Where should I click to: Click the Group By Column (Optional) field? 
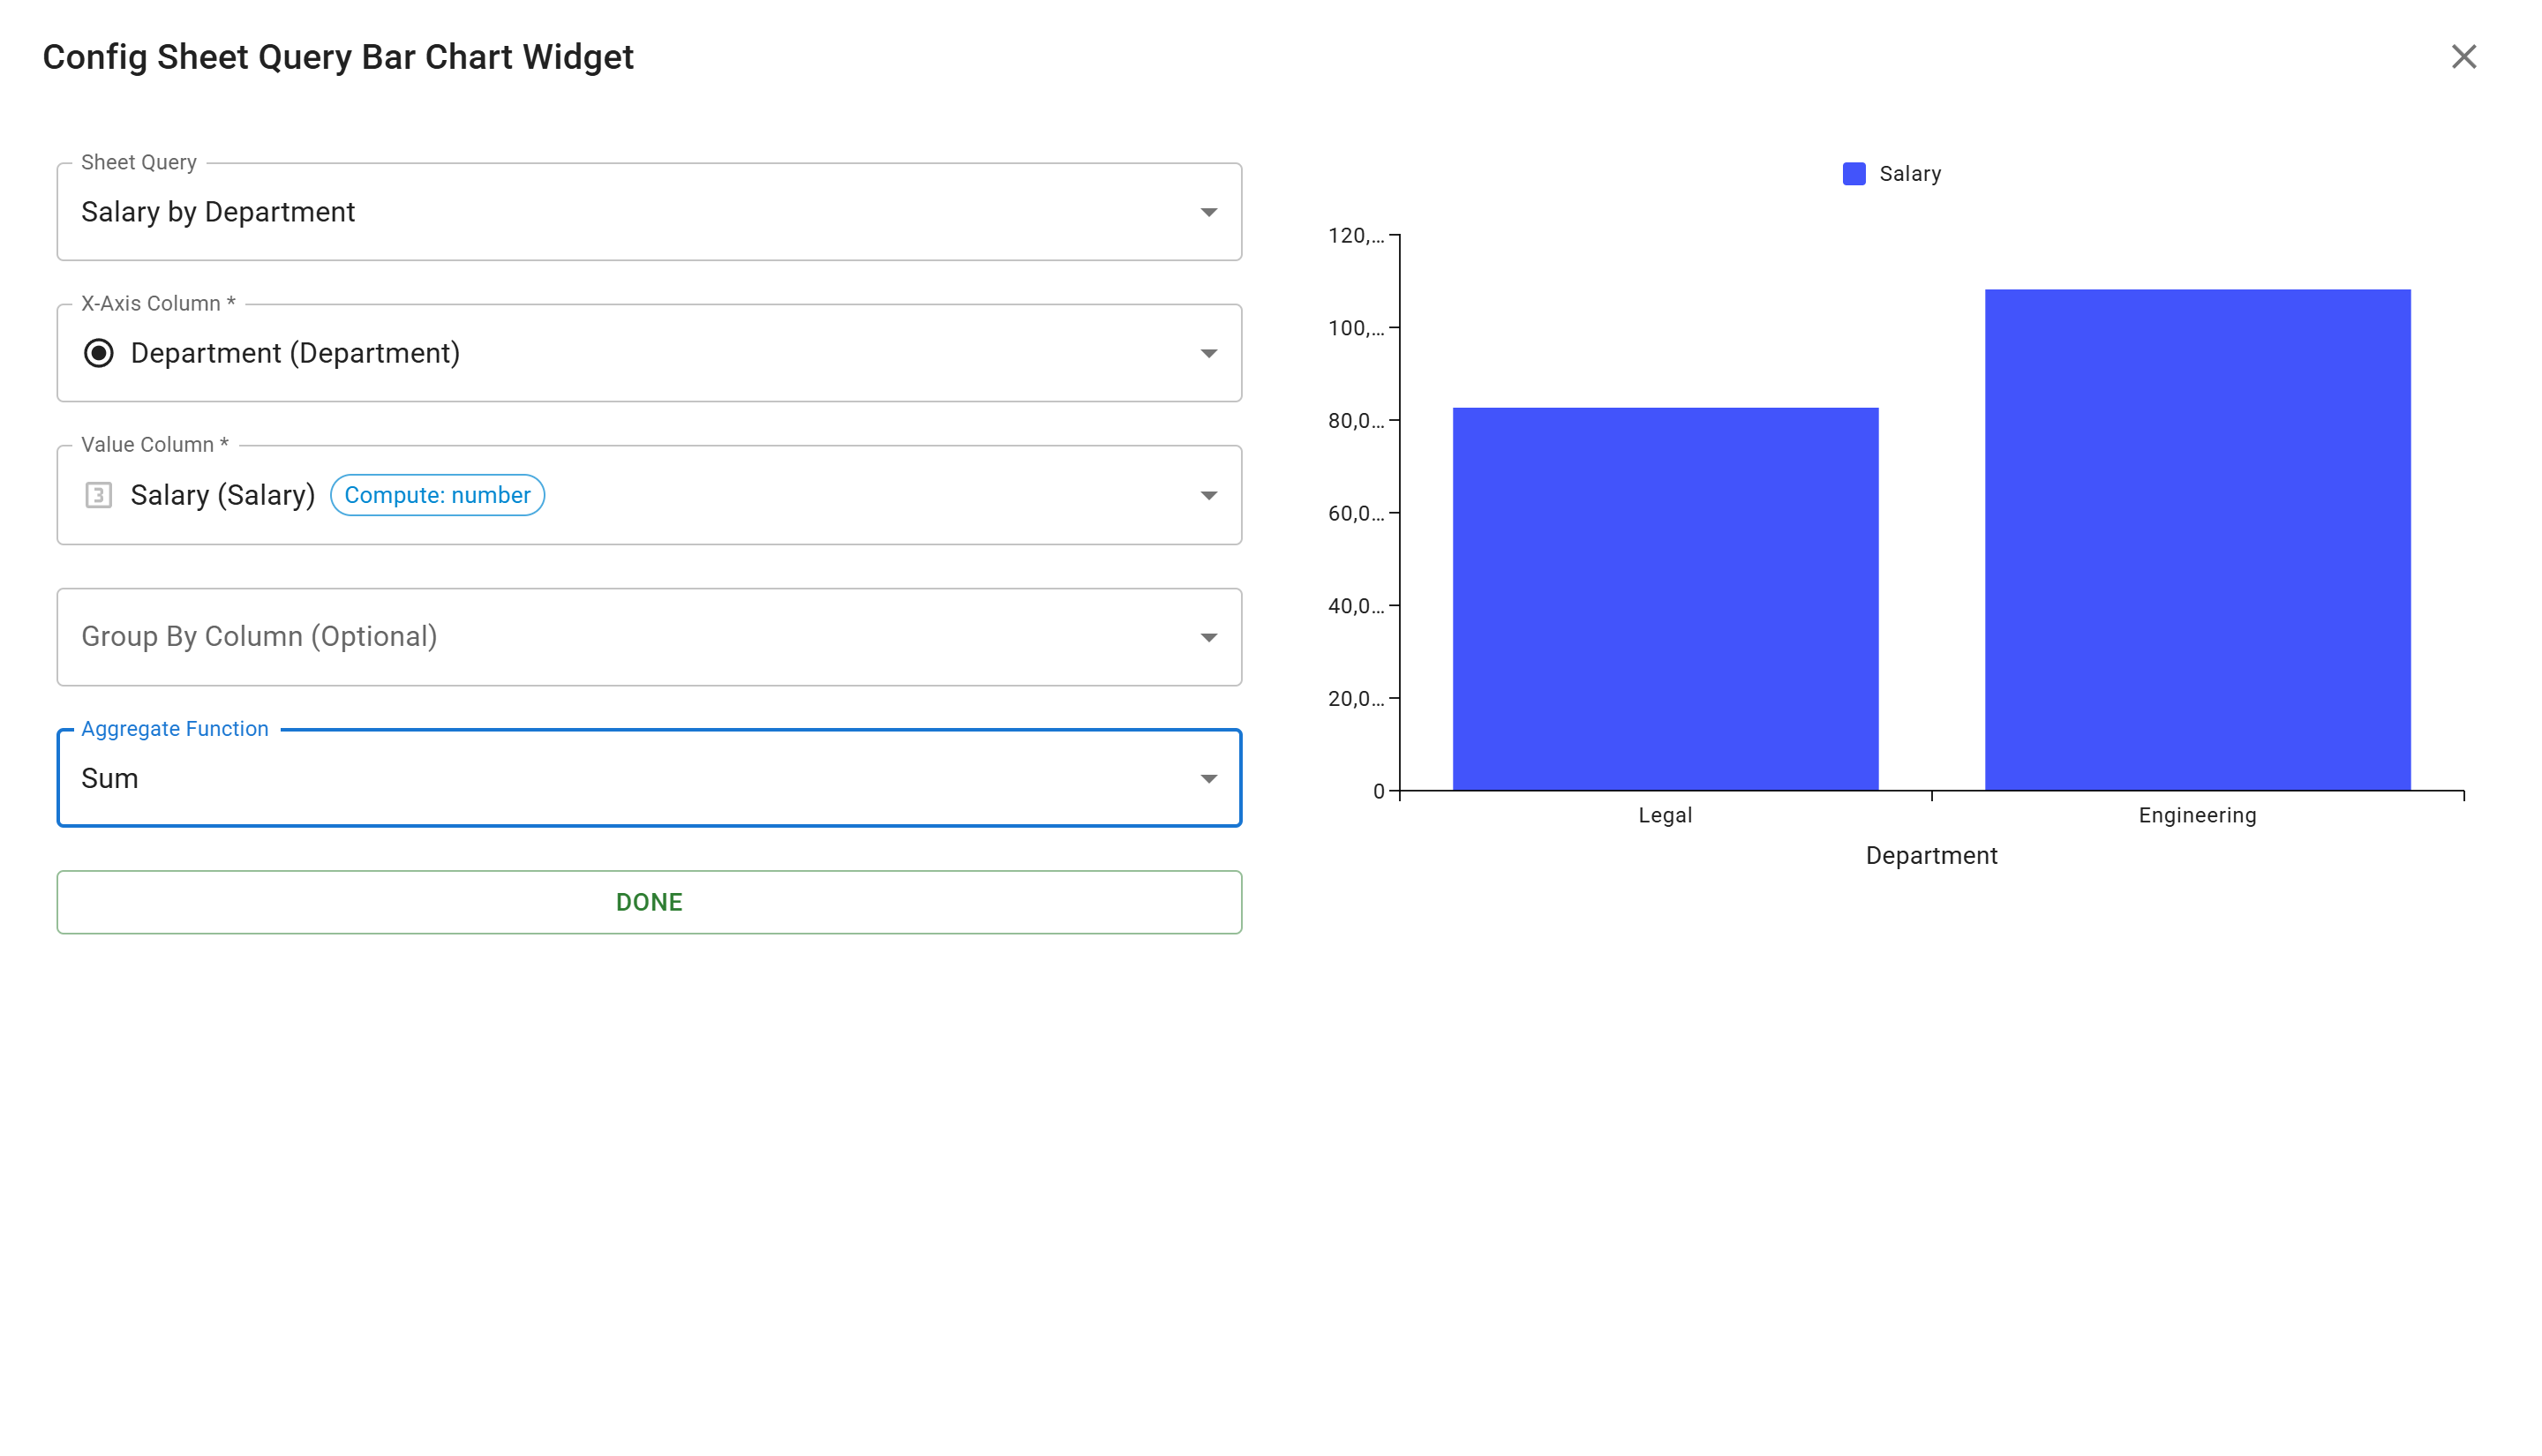(259, 637)
